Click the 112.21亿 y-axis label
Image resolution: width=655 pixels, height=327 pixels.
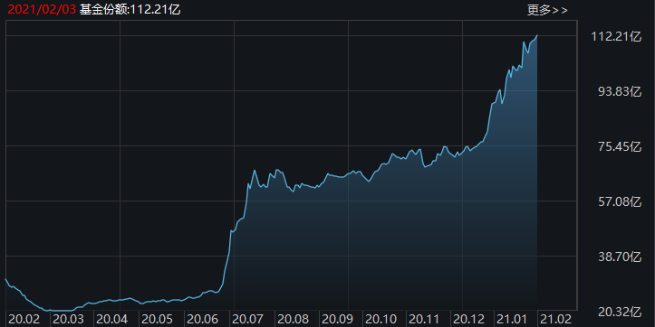tap(616, 37)
